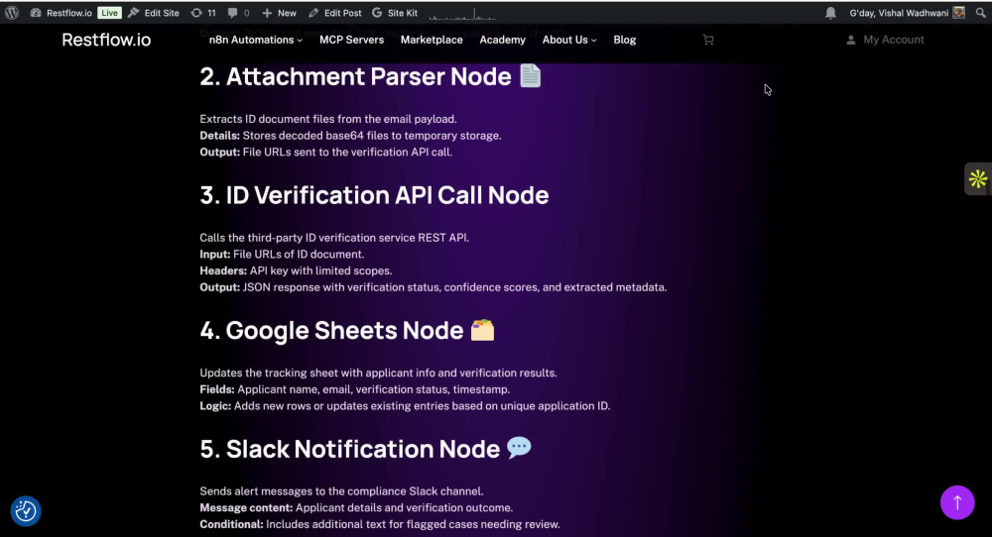The image size is (992, 537).
Task: Click the line 'Updates the tracking sheet with applicant info'
Action: pyautogui.click(x=378, y=373)
